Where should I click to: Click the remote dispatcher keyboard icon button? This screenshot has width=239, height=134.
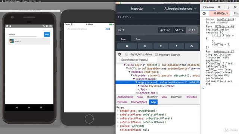(127, 46)
